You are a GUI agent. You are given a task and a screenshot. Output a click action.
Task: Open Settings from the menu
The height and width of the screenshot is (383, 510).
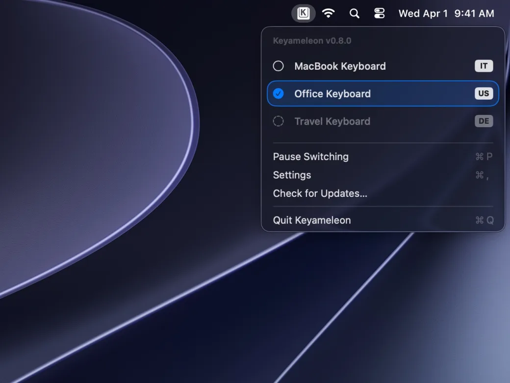[x=383, y=175]
